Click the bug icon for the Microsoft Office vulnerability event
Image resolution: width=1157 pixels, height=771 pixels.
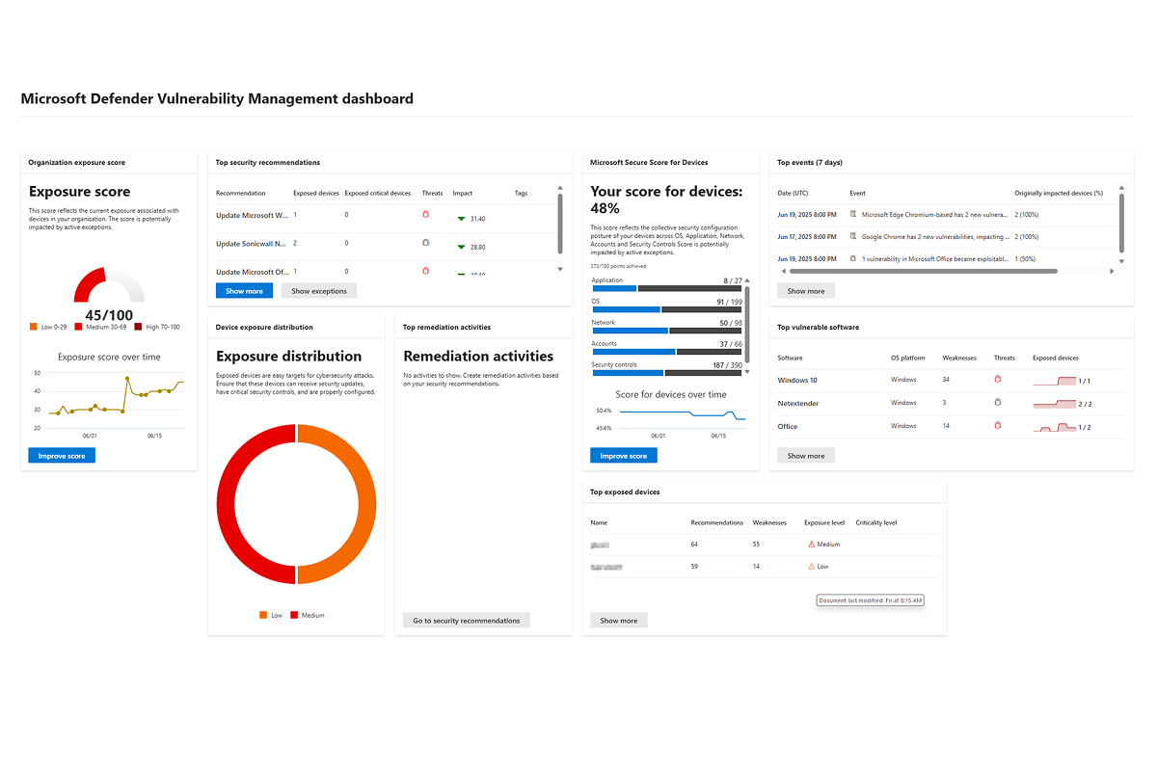point(853,258)
